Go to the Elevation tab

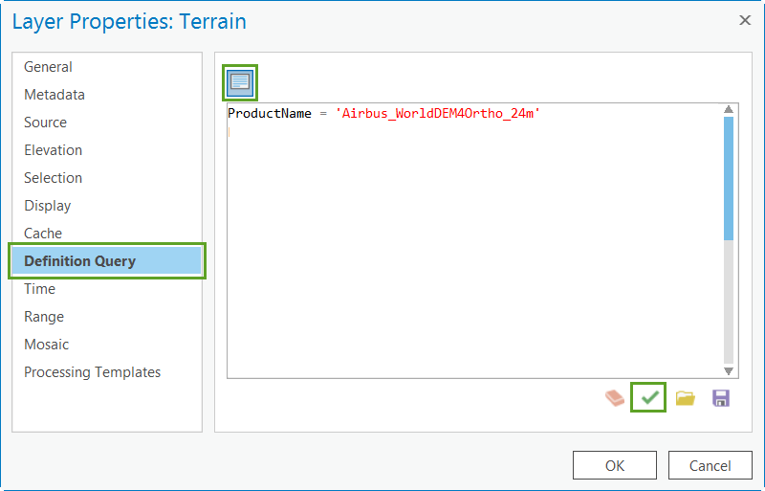click(107, 150)
